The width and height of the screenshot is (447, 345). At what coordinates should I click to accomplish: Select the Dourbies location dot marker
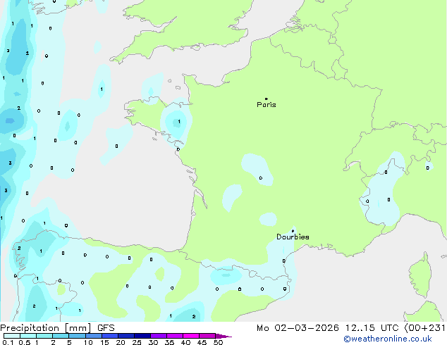293,231
